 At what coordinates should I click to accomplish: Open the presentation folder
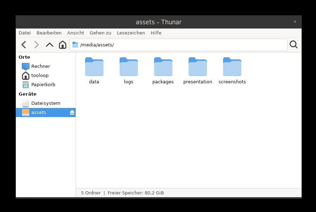(x=197, y=67)
